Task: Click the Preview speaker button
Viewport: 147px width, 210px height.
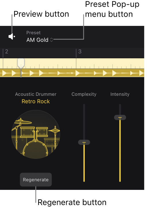Action: pyautogui.click(x=12, y=37)
